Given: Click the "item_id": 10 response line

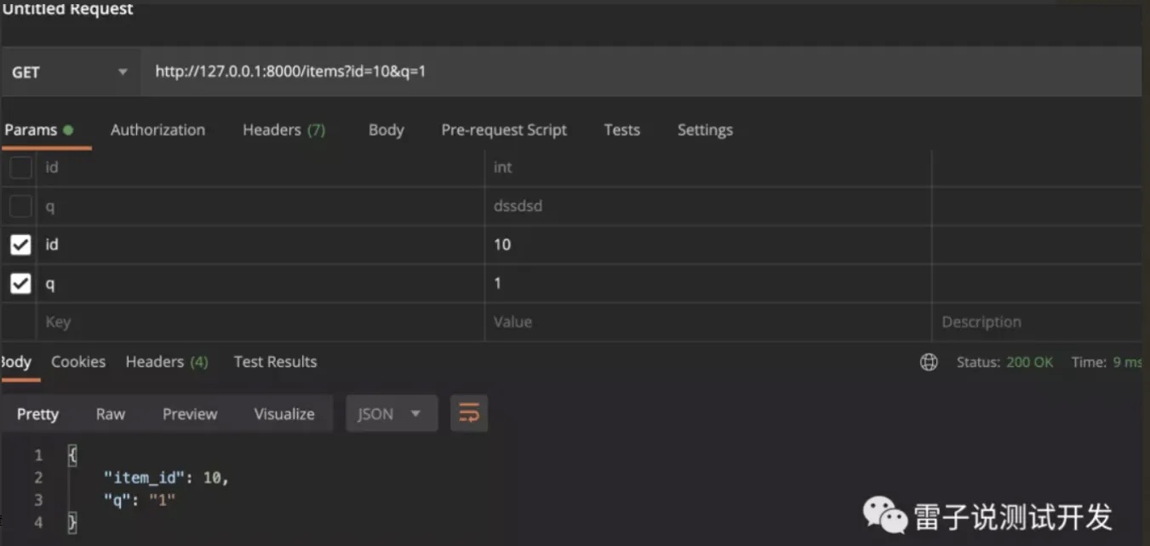Looking at the screenshot, I should point(166,478).
